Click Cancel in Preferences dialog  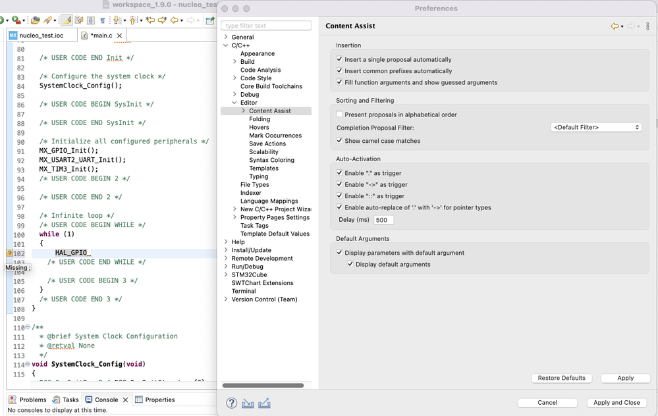[x=547, y=403]
